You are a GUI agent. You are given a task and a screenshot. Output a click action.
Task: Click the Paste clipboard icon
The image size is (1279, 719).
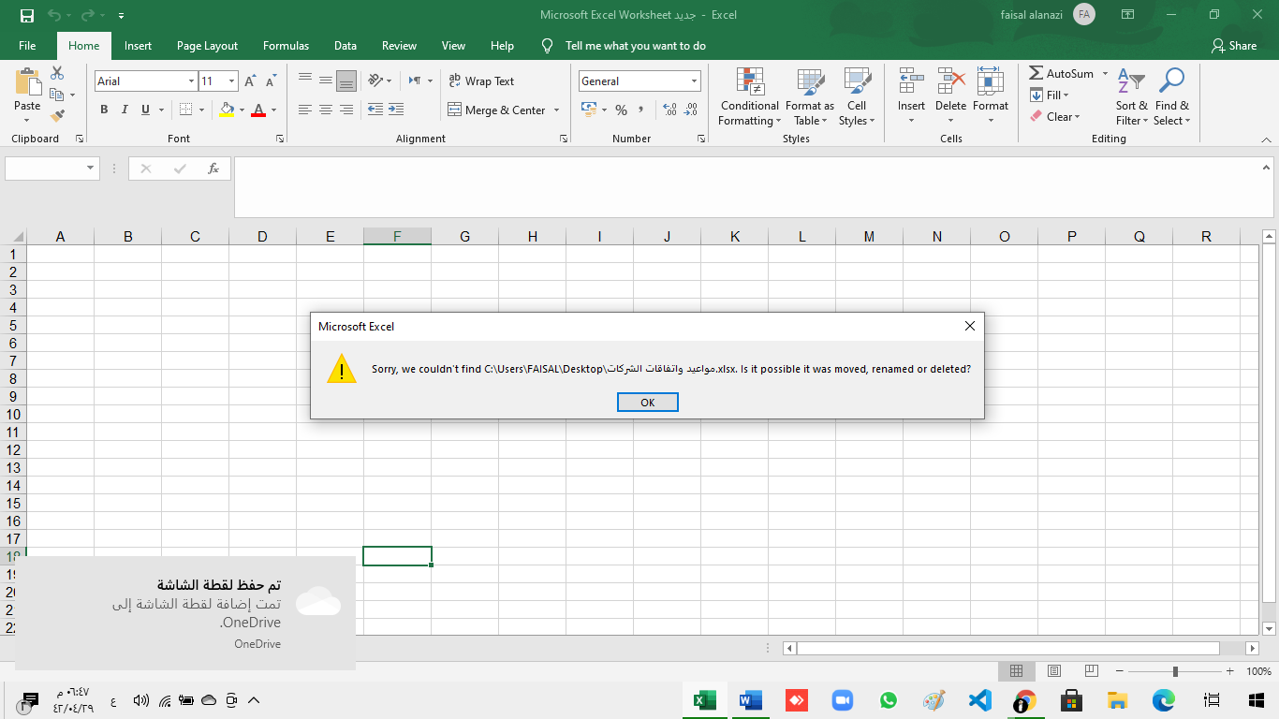(27, 82)
